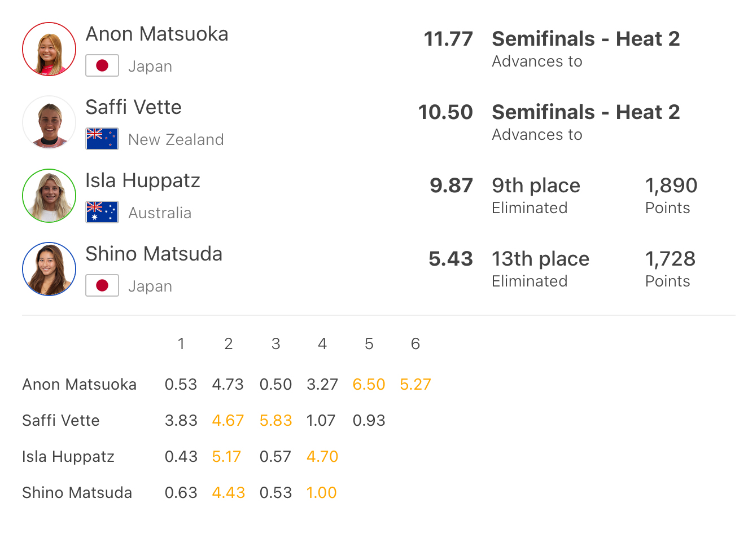Open Semifinals - Heat 2 for Saffi Vette

[585, 112]
